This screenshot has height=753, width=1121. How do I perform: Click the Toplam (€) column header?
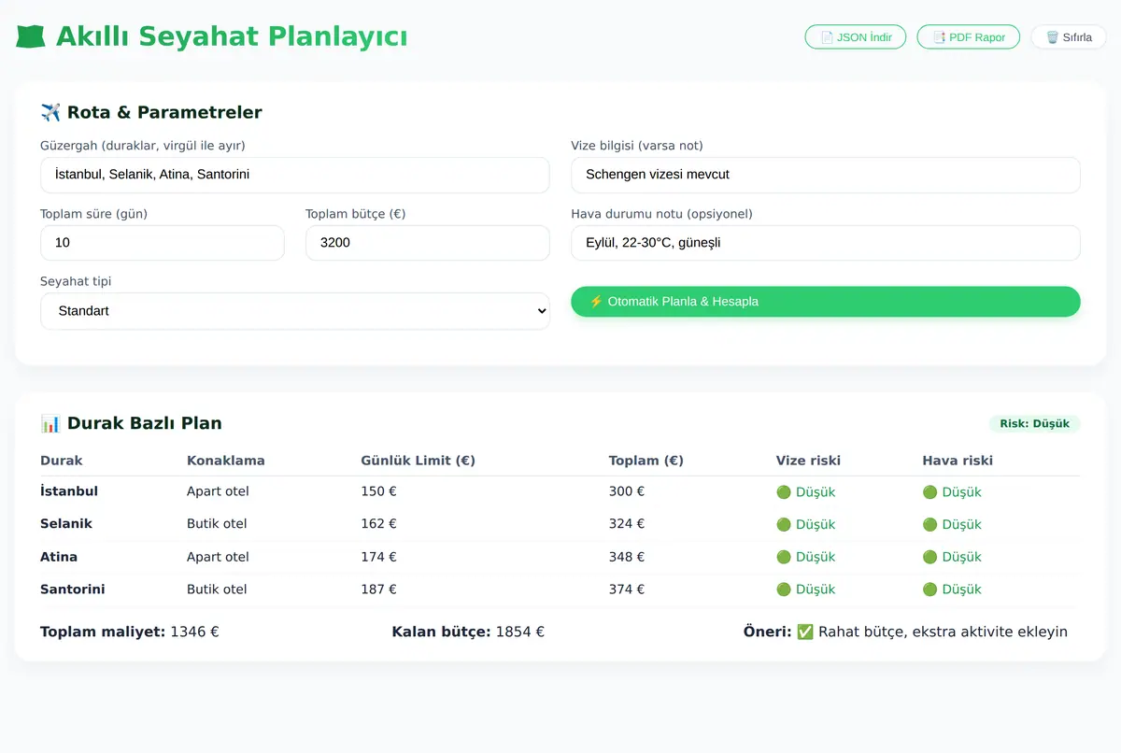pyautogui.click(x=646, y=461)
